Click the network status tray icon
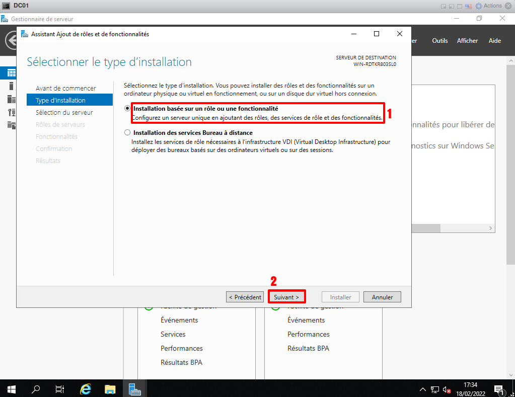515x397 pixels. (435, 389)
